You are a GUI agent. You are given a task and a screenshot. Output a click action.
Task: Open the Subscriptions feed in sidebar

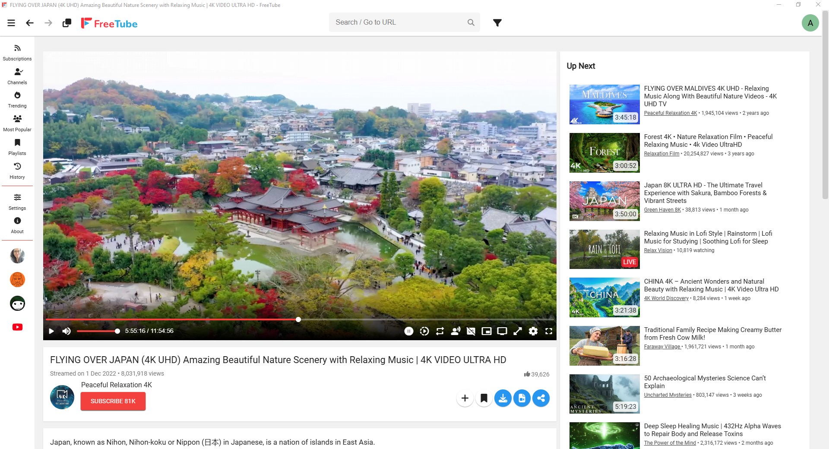[x=17, y=52]
